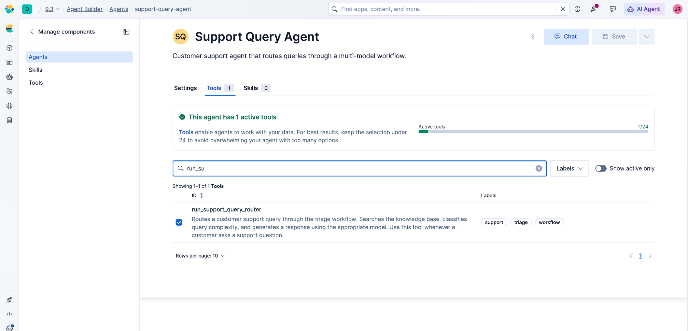Click page number 1 in pagination

point(640,256)
